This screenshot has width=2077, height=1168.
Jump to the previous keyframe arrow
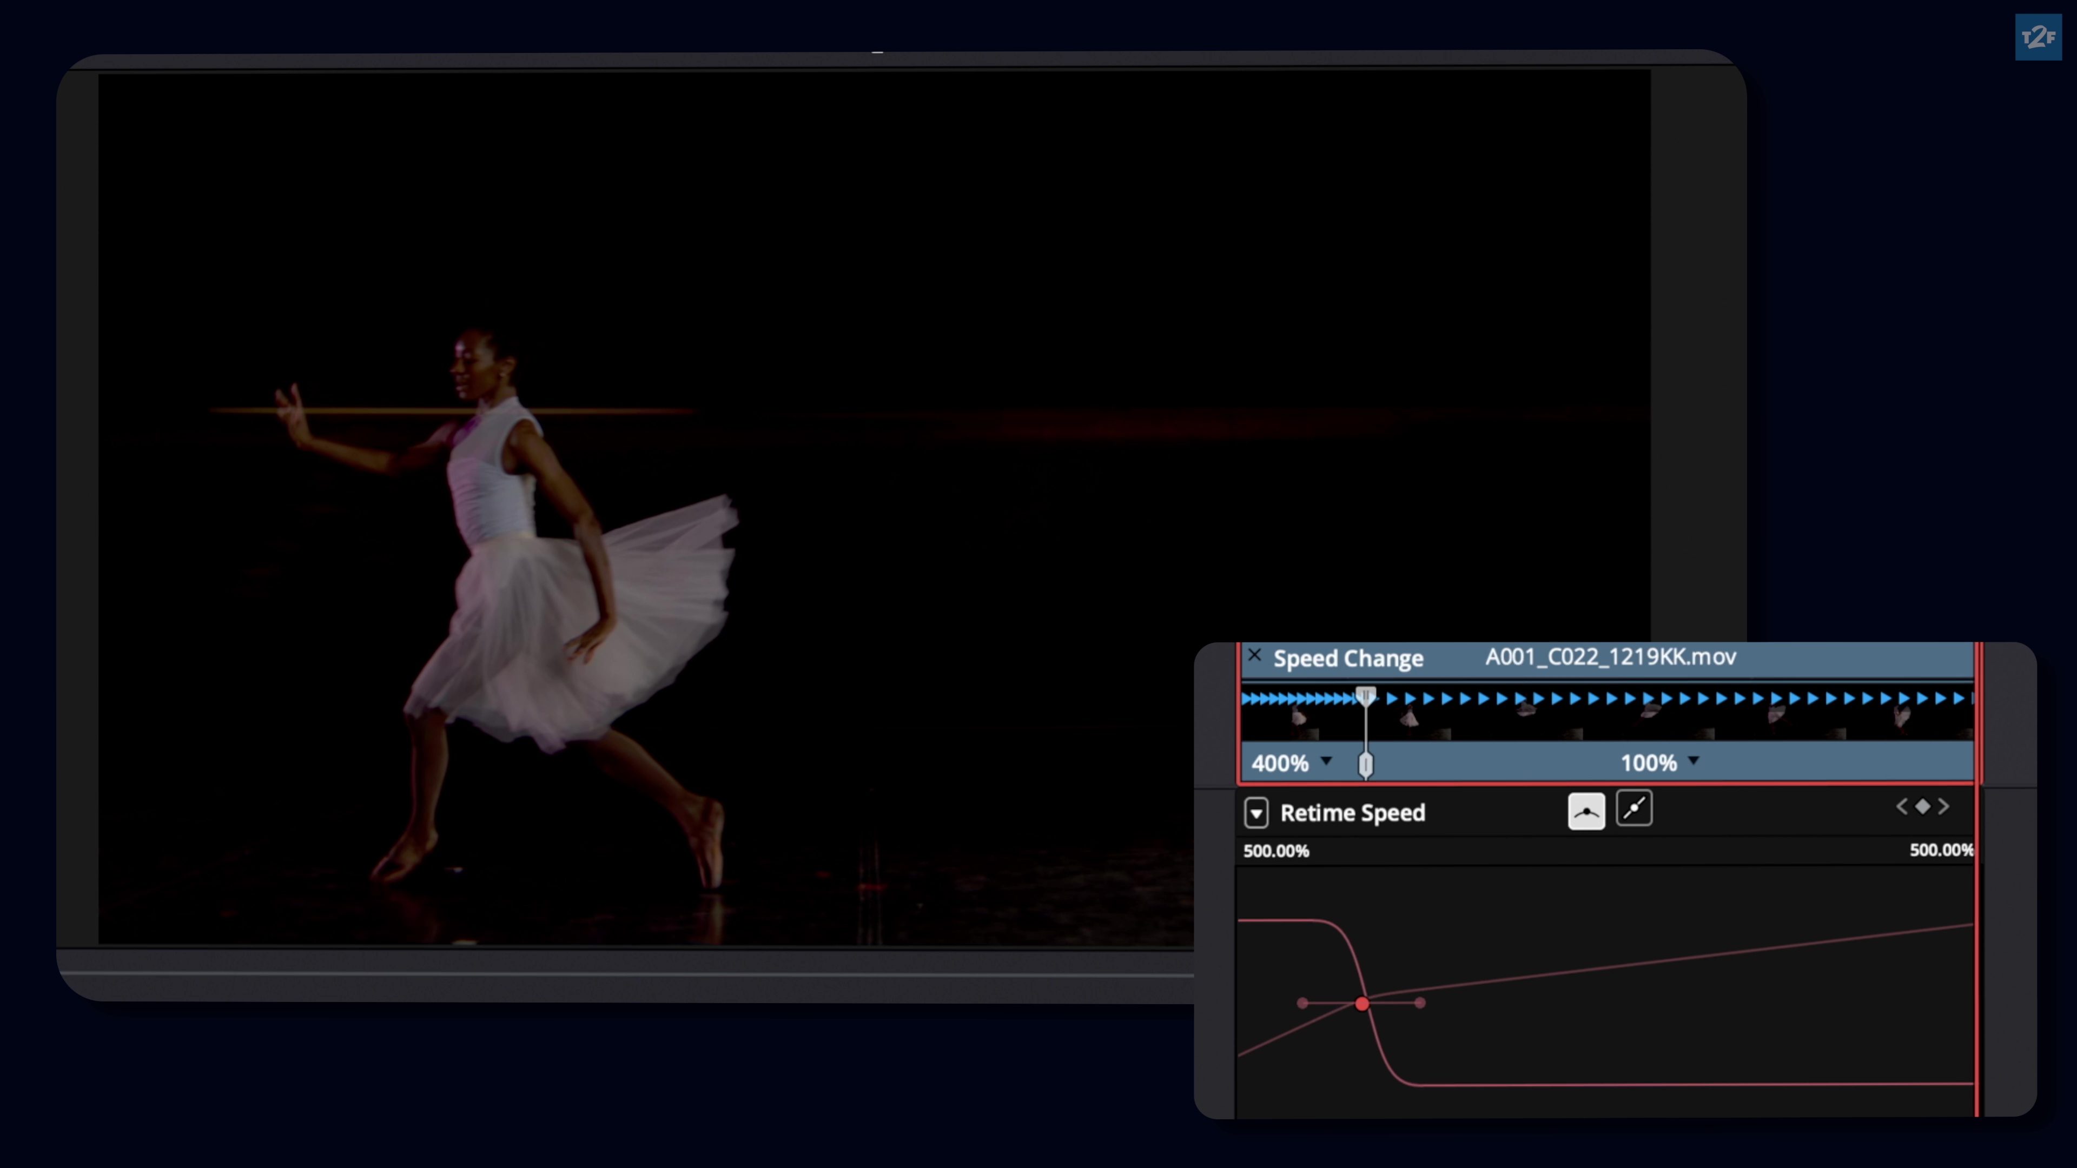pyautogui.click(x=1901, y=806)
